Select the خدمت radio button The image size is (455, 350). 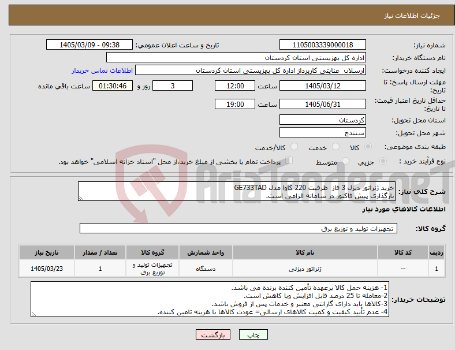(335, 147)
